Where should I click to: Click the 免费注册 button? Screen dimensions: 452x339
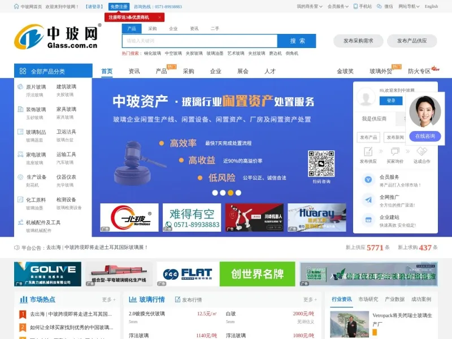119,6
